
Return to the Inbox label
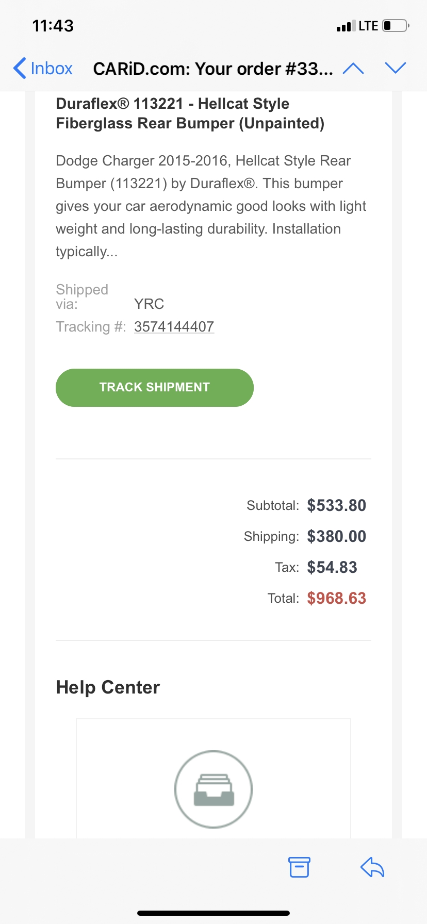pyautogui.click(x=52, y=69)
